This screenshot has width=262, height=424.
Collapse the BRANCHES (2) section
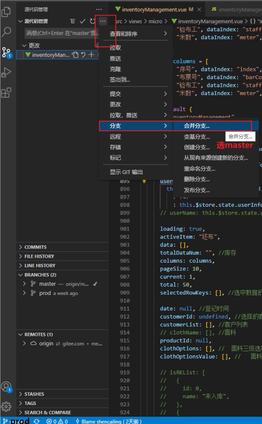62,275
